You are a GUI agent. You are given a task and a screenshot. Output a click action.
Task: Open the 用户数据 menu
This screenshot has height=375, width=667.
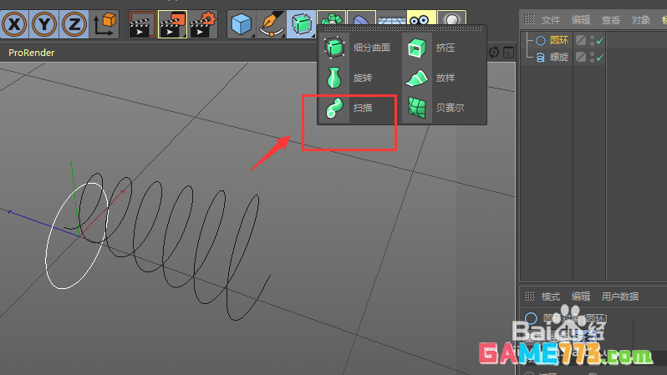619,296
